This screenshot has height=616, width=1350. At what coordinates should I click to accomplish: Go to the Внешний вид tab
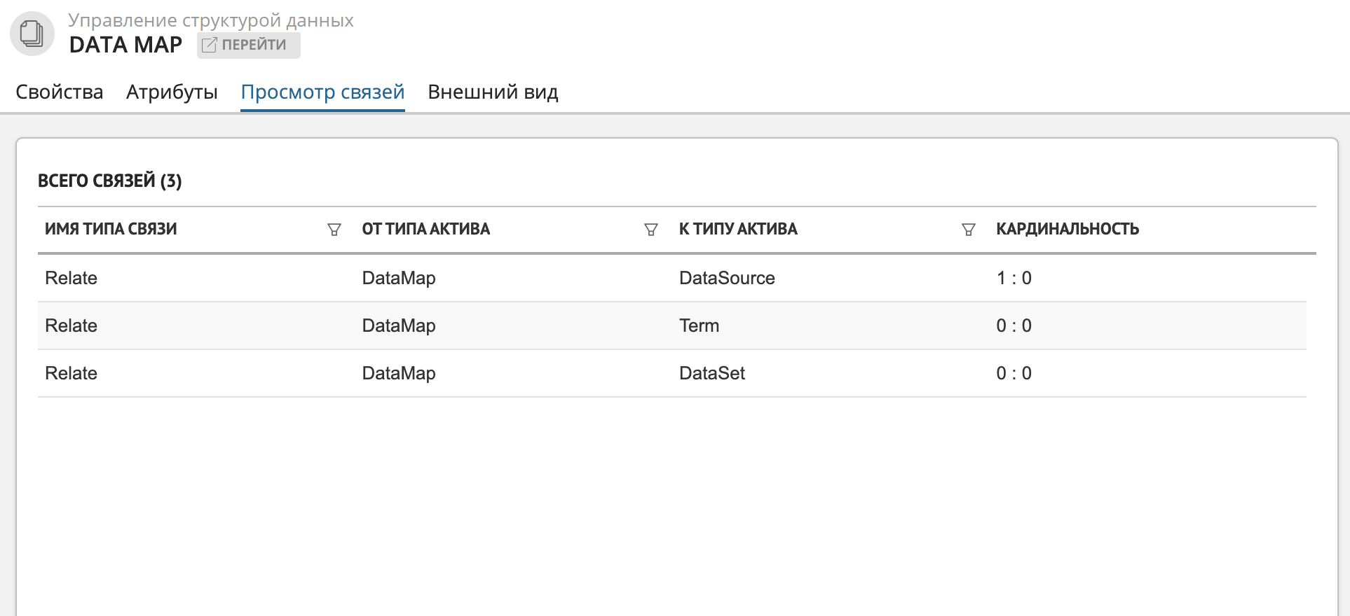(x=493, y=92)
